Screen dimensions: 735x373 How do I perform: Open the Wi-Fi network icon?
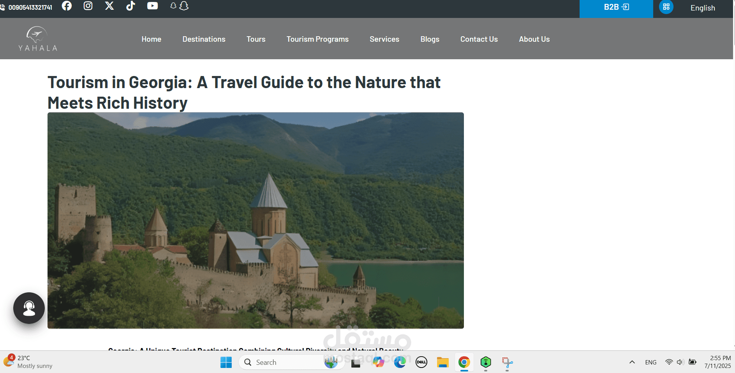point(669,362)
